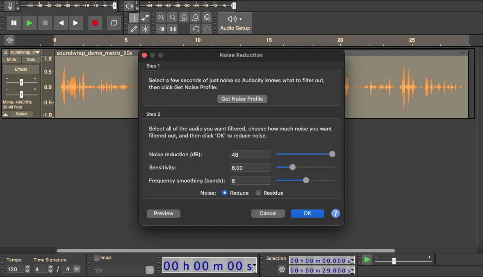Fit project to width zoom icon
This screenshot has width=483, height=277.
(x=196, y=18)
